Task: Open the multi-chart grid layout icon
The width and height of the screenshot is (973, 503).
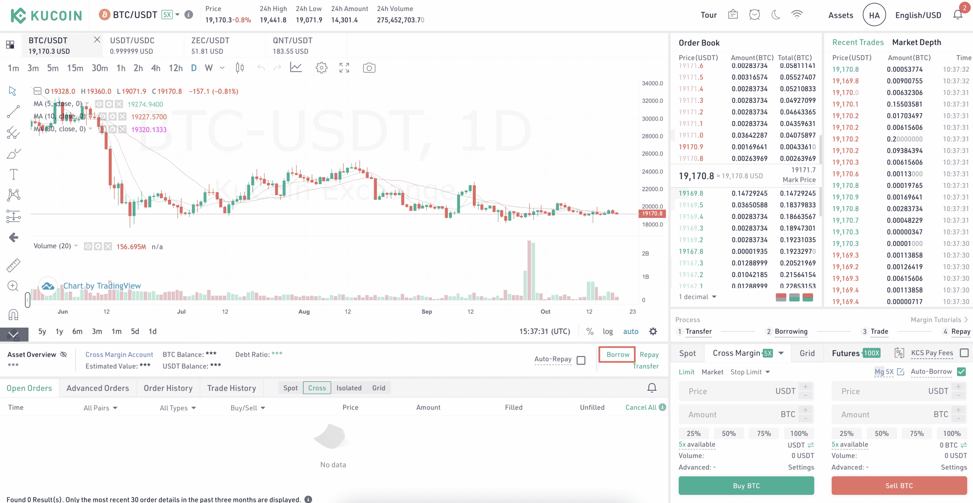Action: [10, 45]
